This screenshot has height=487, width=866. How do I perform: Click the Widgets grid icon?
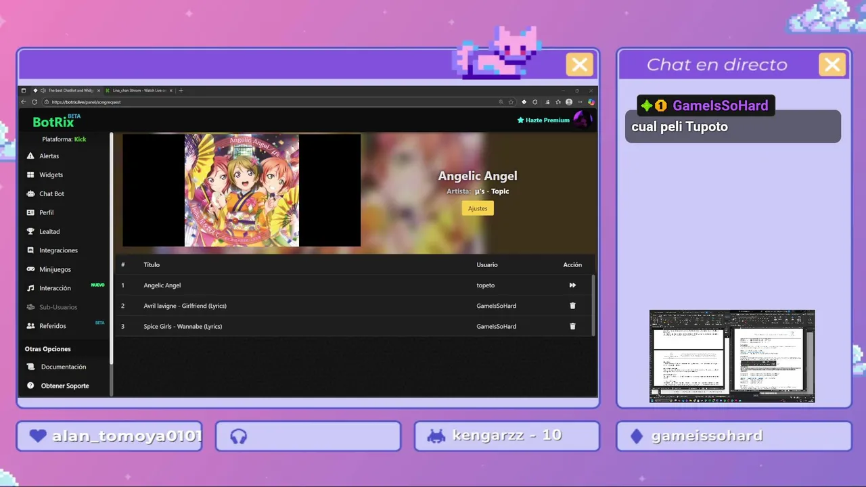pyautogui.click(x=30, y=175)
